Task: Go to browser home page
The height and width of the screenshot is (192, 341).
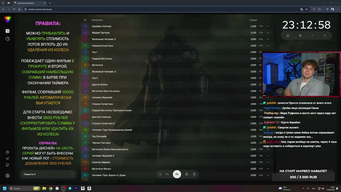Action: pyautogui.click(x=19, y=9)
